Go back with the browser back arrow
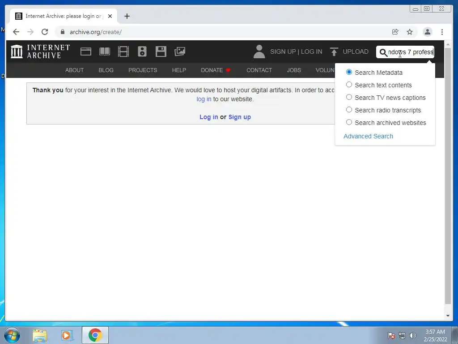Image resolution: width=458 pixels, height=344 pixels. [x=16, y=32]
